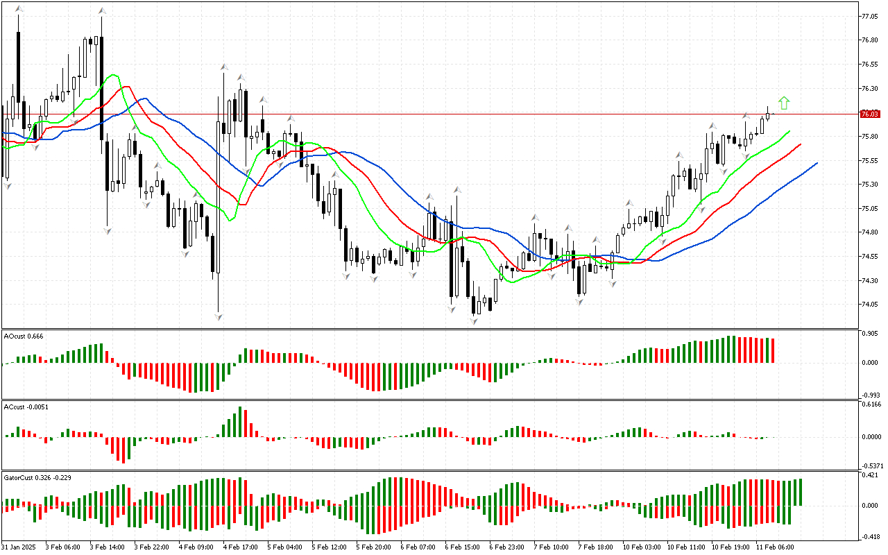Click the 6 Feb 07:00 time label
Image resolution: width=888 pixels, height=555 pixels.
click(418, 547)
